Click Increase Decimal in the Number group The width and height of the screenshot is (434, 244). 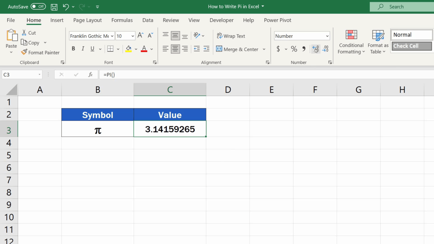(x=316, y=49)
